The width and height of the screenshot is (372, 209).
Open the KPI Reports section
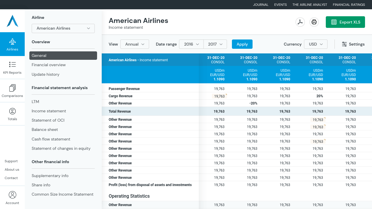(x=12, y=68)
